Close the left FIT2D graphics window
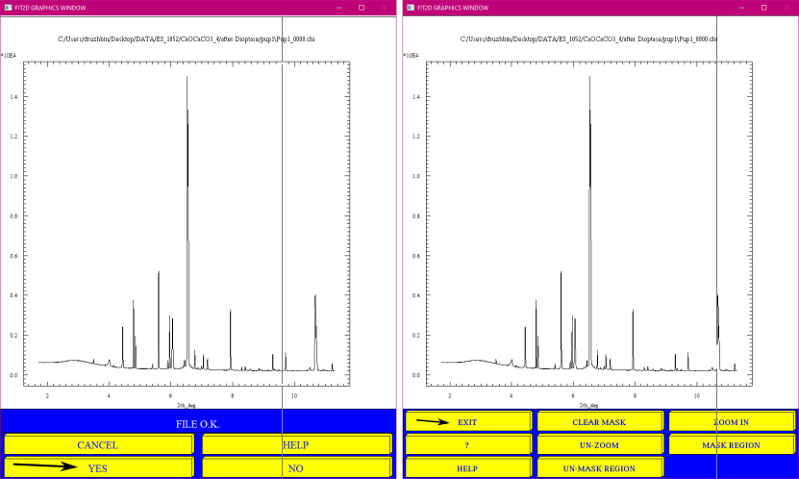 tap(385, 8)
